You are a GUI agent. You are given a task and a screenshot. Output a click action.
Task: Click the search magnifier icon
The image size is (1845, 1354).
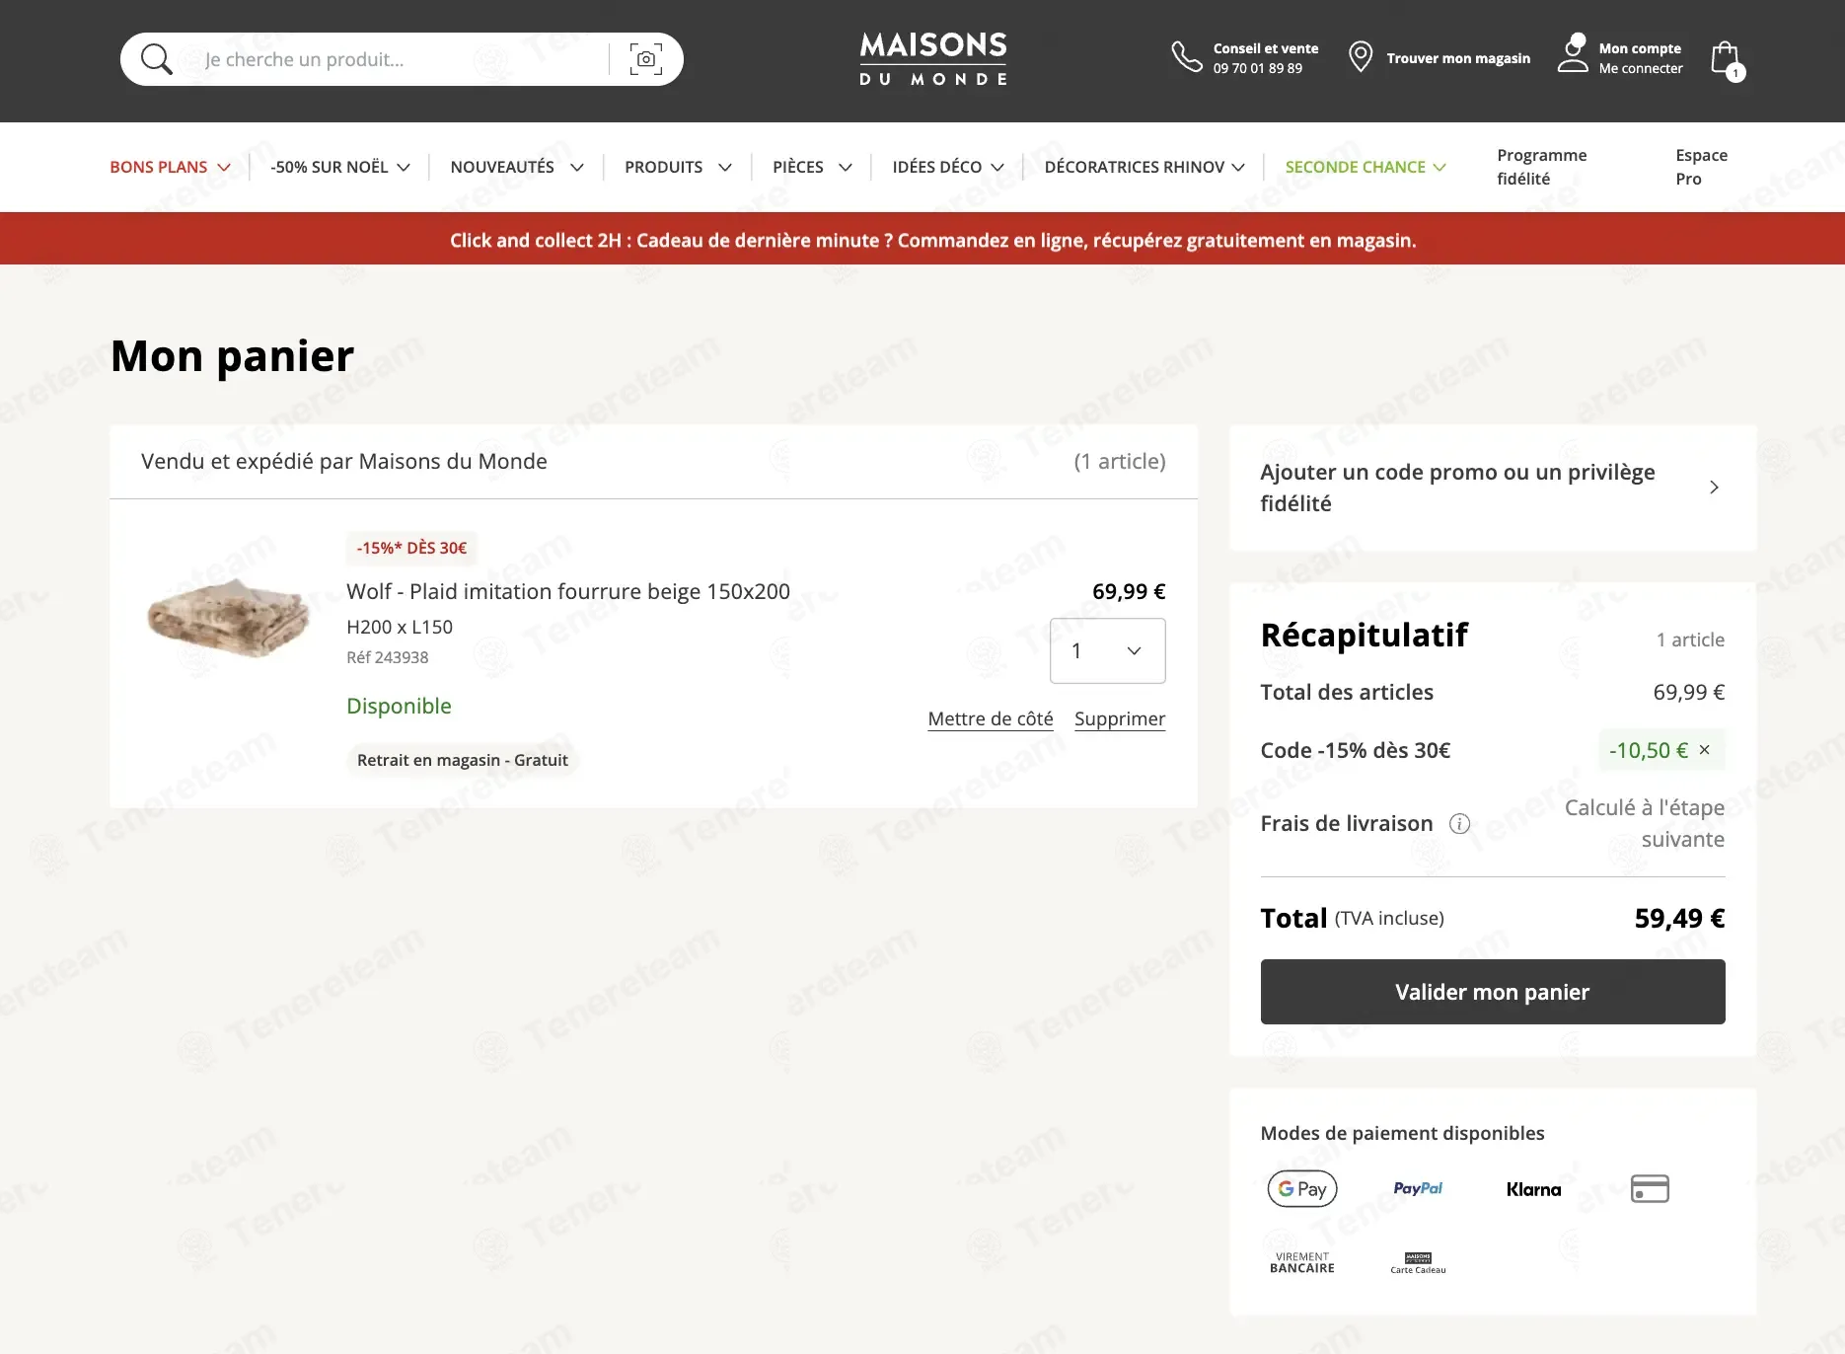[x=156, y=59]
